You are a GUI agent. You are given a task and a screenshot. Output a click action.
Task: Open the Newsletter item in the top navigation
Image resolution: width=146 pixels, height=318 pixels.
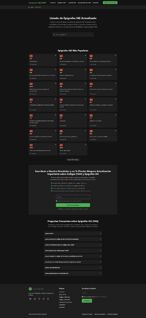point(96,2)
